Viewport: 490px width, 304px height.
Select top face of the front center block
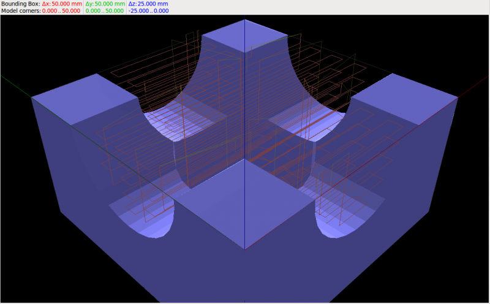click(245, 195)
